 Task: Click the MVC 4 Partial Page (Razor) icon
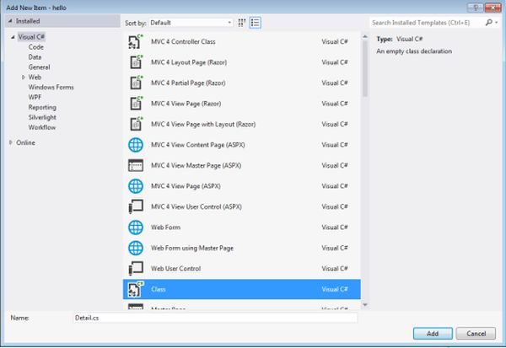(136, 83)
